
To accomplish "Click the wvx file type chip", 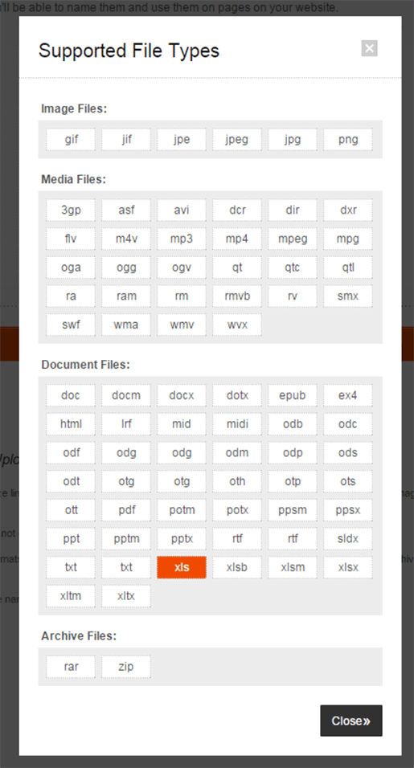I will coord(237,325).
